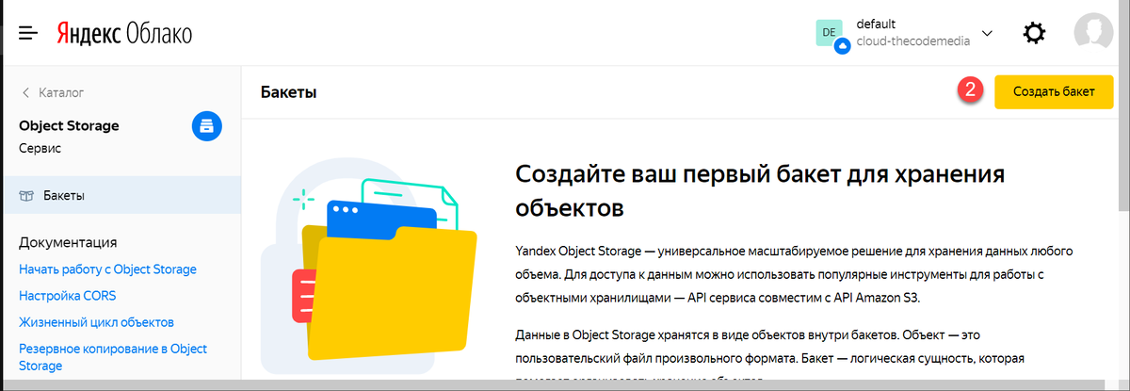This screenshot has width=1130, height=391.
Task: Open the Настройка CORS link
Action: [x=68, y=296]
